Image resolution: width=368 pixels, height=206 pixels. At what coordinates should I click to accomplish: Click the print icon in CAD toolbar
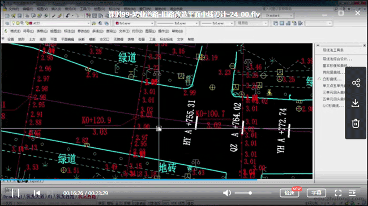[27, 16]
